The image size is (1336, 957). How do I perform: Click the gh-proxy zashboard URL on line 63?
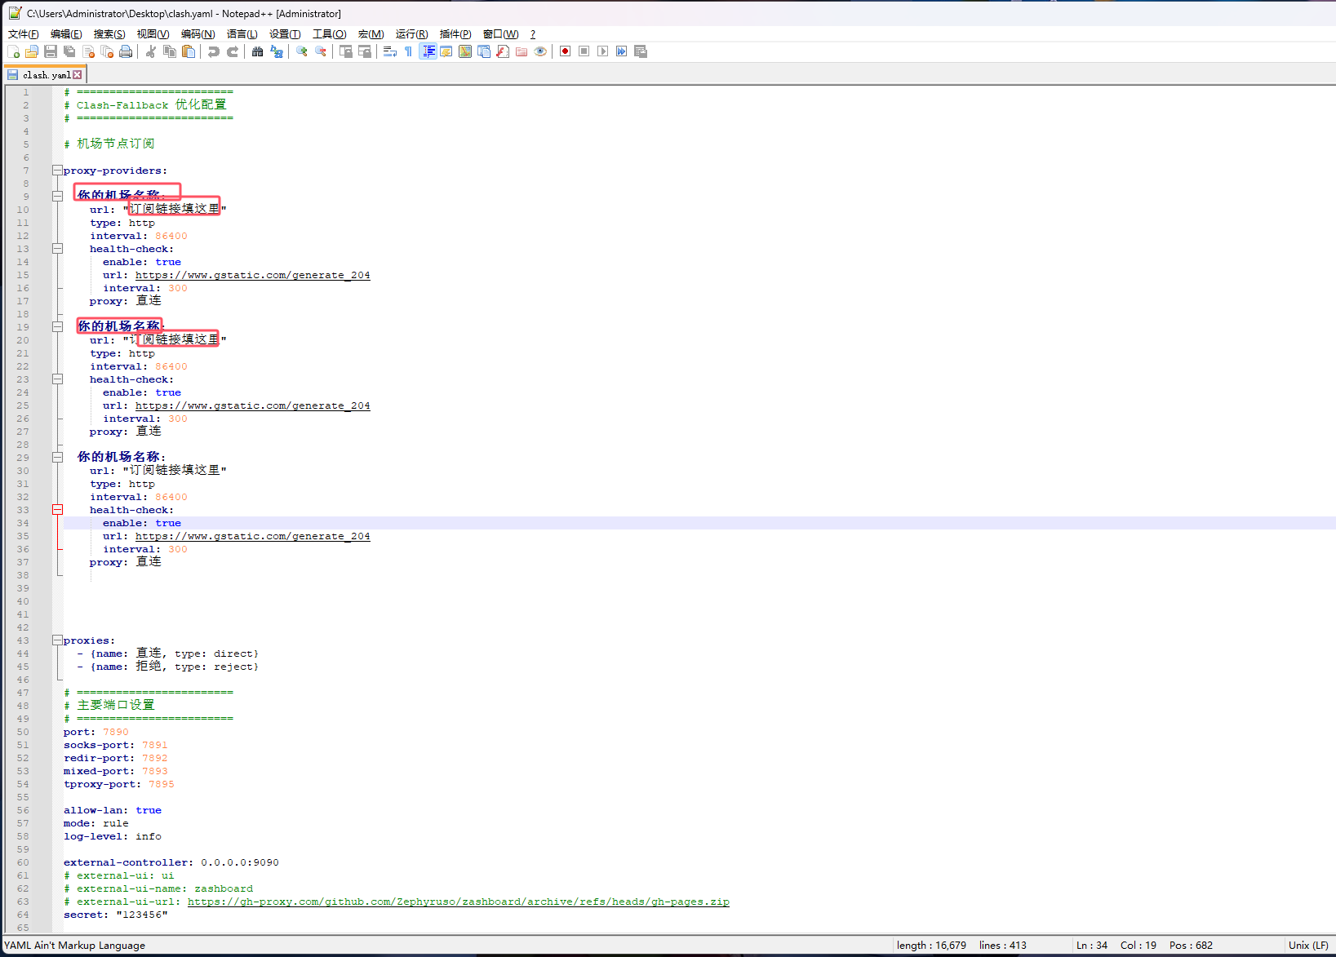click(x=458, y=902)
